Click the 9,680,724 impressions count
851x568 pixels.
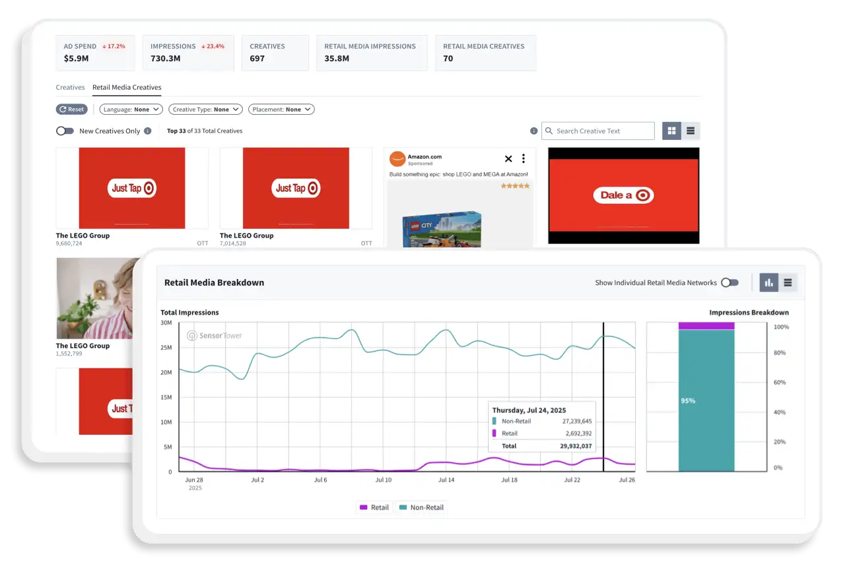pyautogui.click(x=69, y=243)
